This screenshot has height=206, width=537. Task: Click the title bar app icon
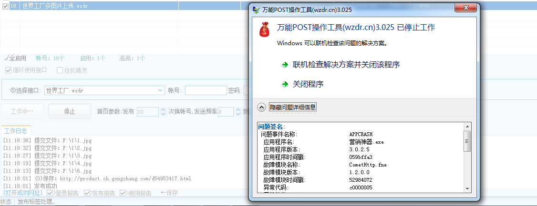coord(256,9)
